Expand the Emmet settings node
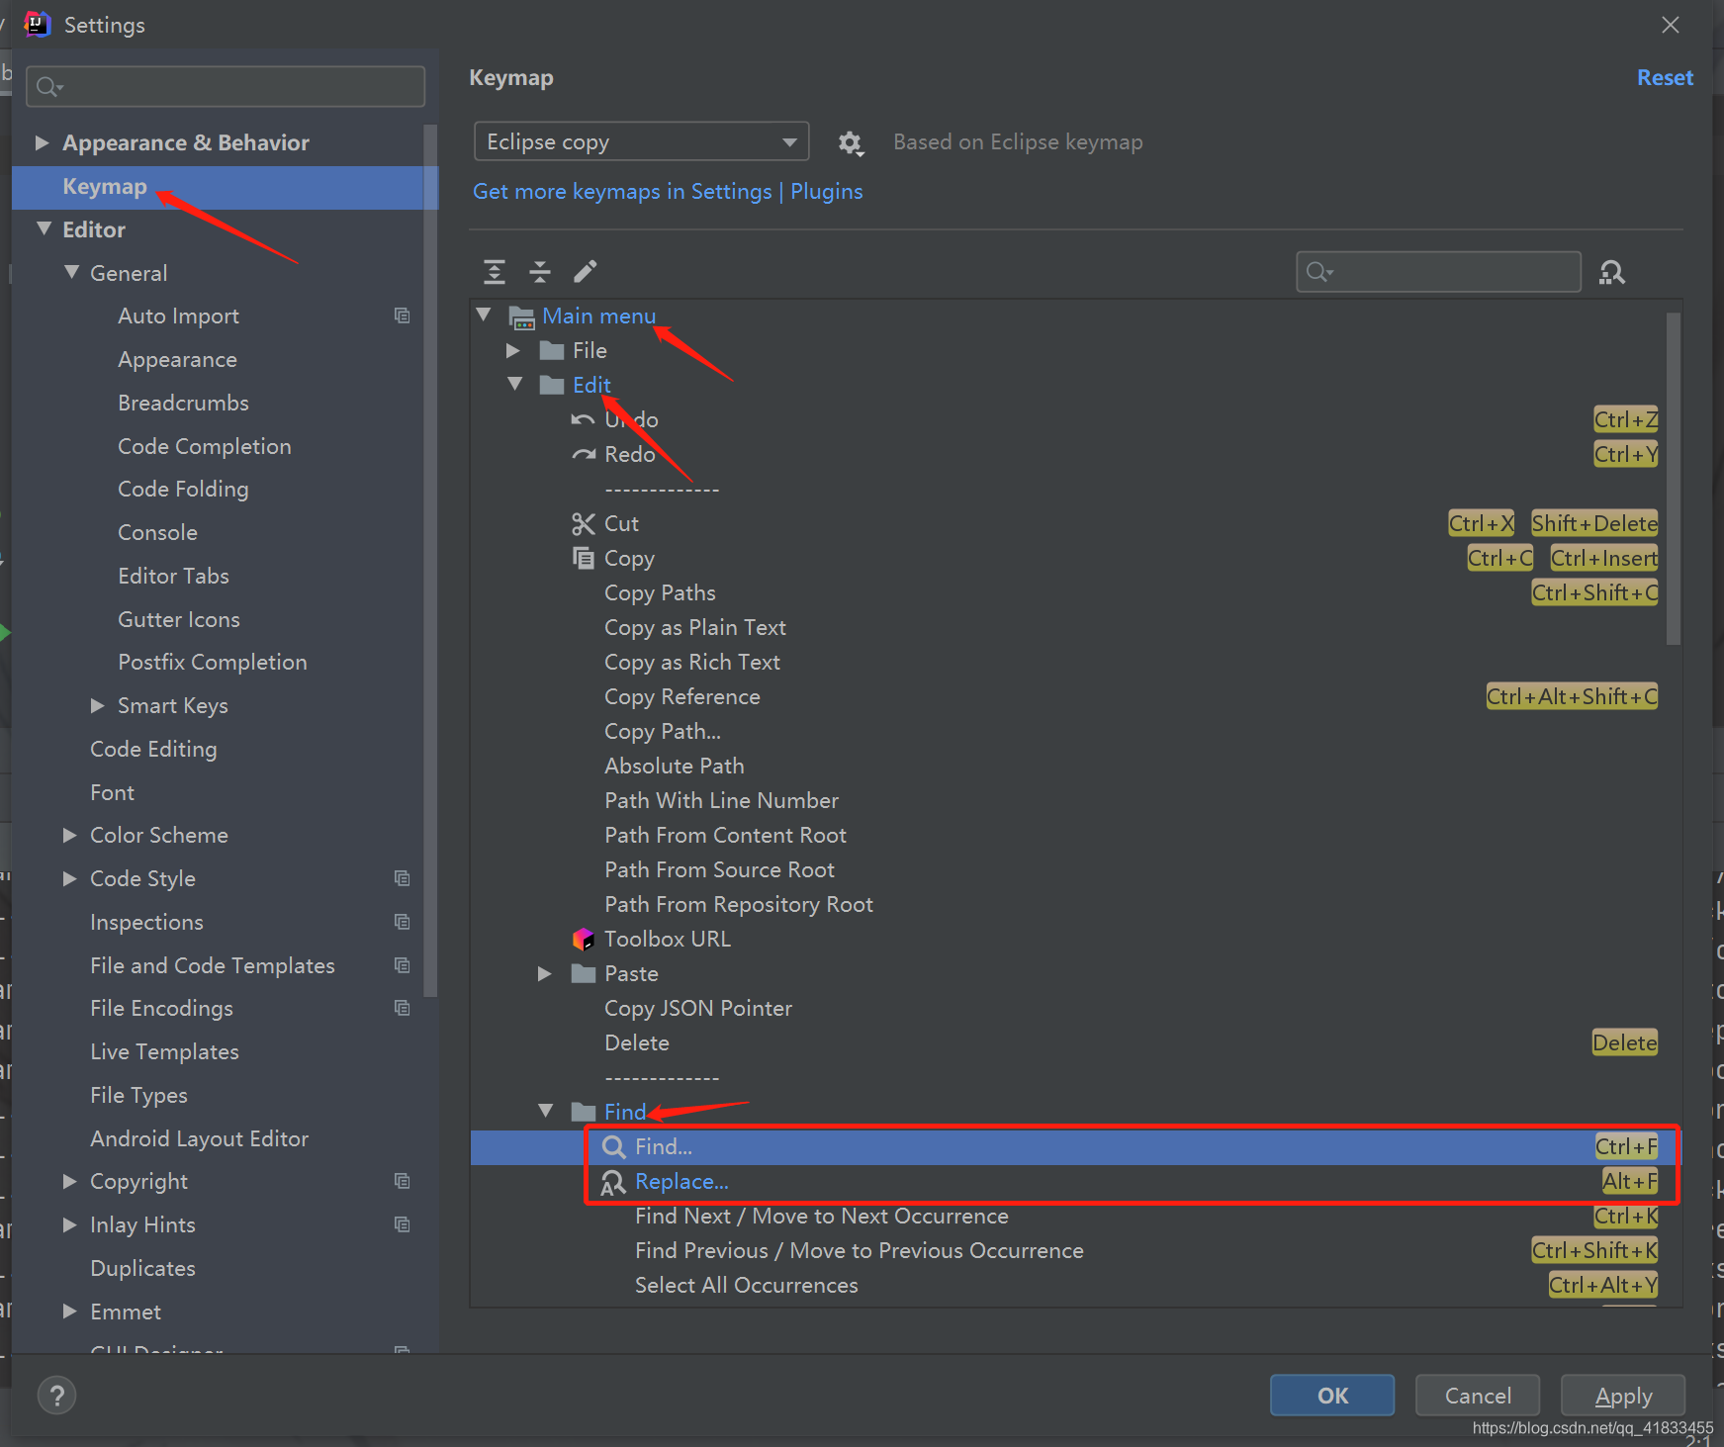 pos(69,1311)
